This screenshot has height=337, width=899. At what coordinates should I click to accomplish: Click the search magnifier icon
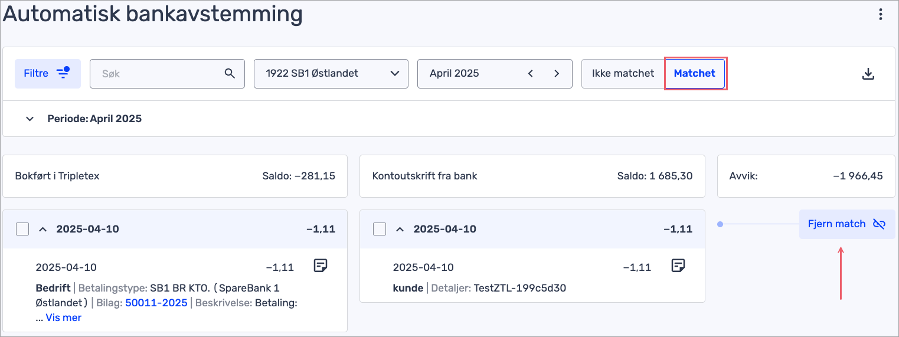point(230,74)
